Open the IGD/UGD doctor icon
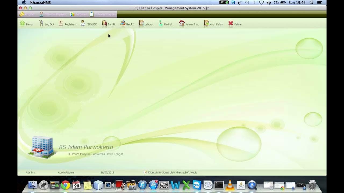 83,23
